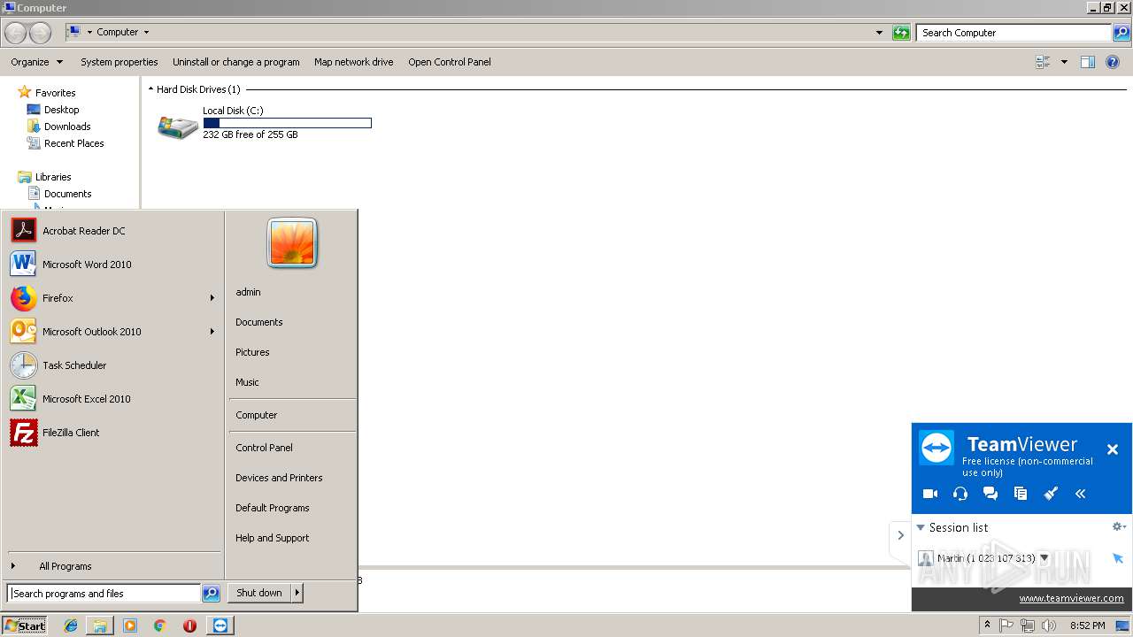The height and width of the screenshot is (637, 1133).
Task: Click the volume speaker tray icon
Action: coord(1048,625)
